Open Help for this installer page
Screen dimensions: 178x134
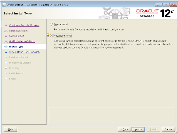point(11,129)
